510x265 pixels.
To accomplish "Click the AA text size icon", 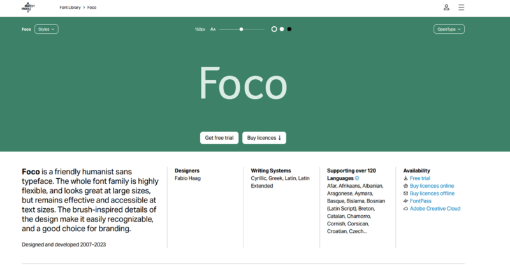I will click(213, 29).
